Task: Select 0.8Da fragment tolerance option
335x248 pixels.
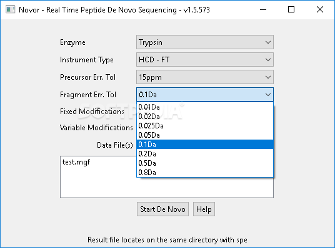Action: pos(205,173)
